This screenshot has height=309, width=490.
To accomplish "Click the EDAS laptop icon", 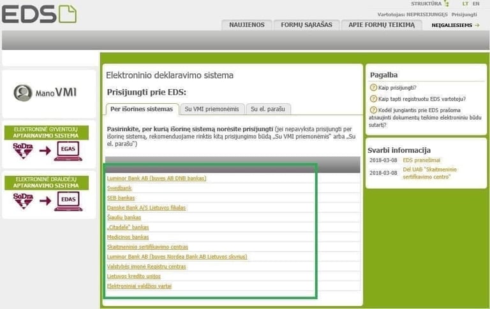I will click(68, 201).
